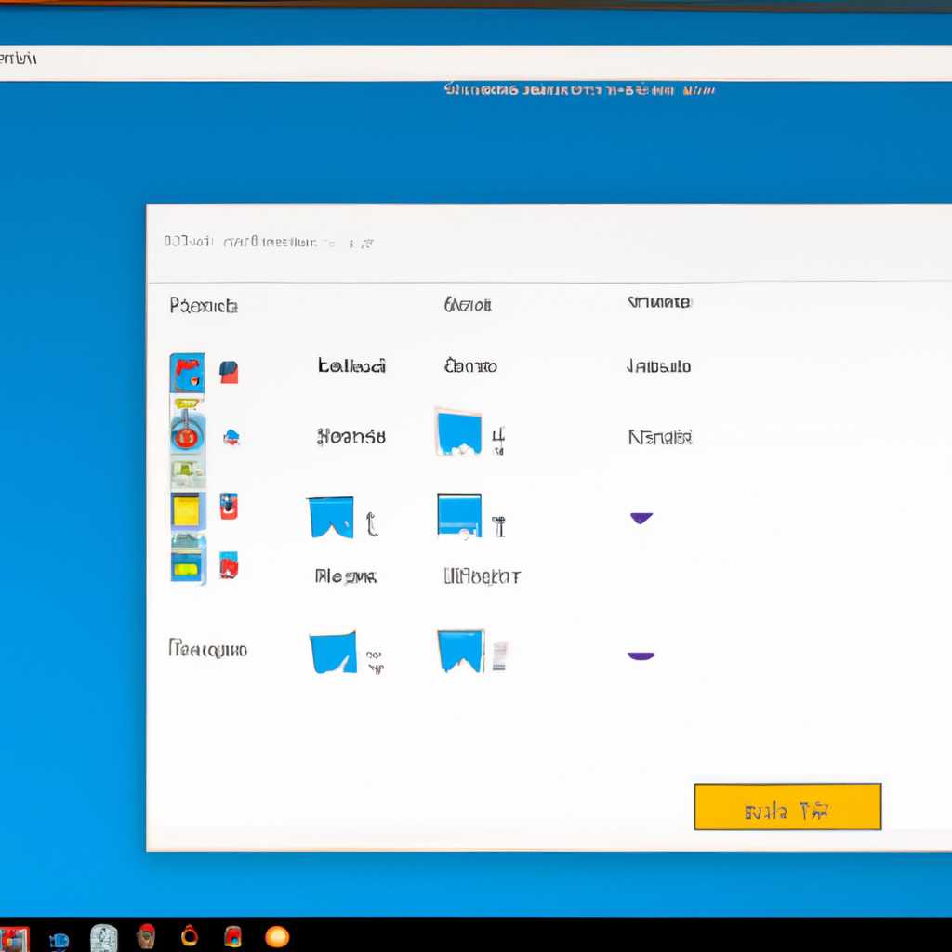Image resolution: width=952 pixels, height=952 pixels.
Task: Open the red square icon on the taskbar
Action: [x=232, y=937]
